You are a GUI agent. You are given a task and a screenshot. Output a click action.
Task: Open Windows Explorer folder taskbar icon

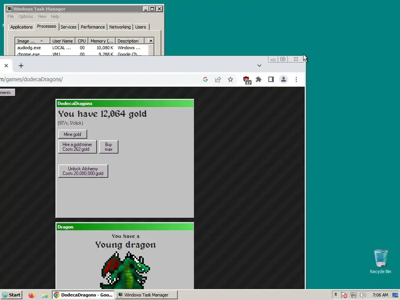pyautogui.click(x=45, y=295)
